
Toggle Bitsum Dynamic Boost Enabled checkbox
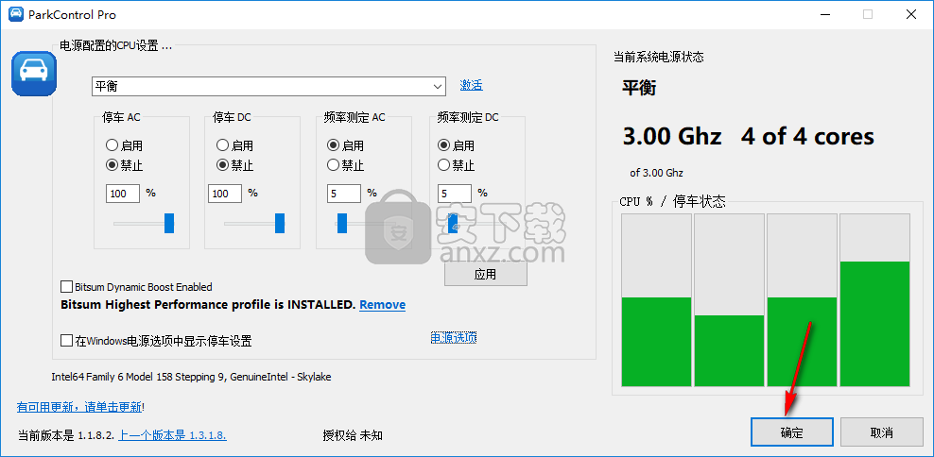coord(136,287)
